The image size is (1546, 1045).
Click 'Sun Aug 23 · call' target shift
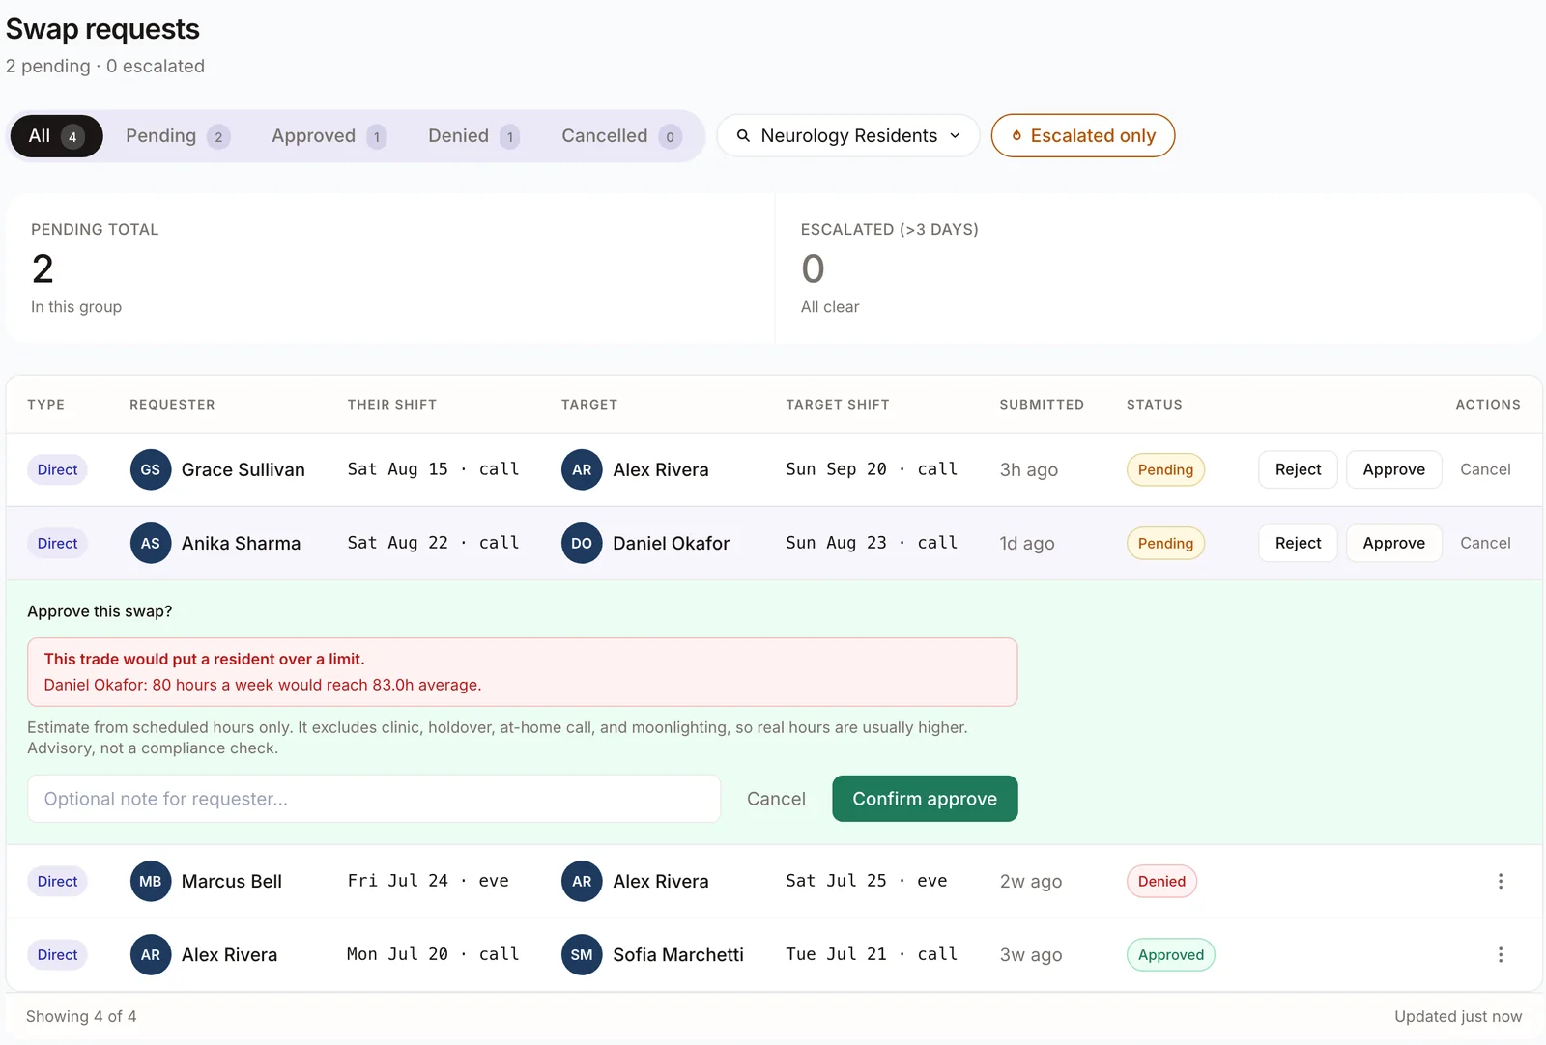[x=872, y=543]
